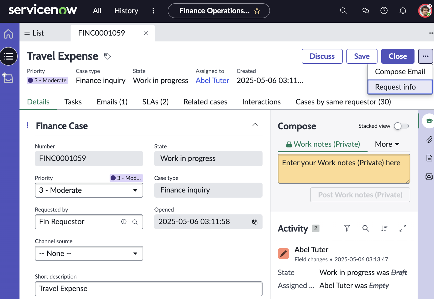Open the Priority dropdown
Image resolution: width=434 pixels, height=299 pixels.
click(x=89, y=190)
